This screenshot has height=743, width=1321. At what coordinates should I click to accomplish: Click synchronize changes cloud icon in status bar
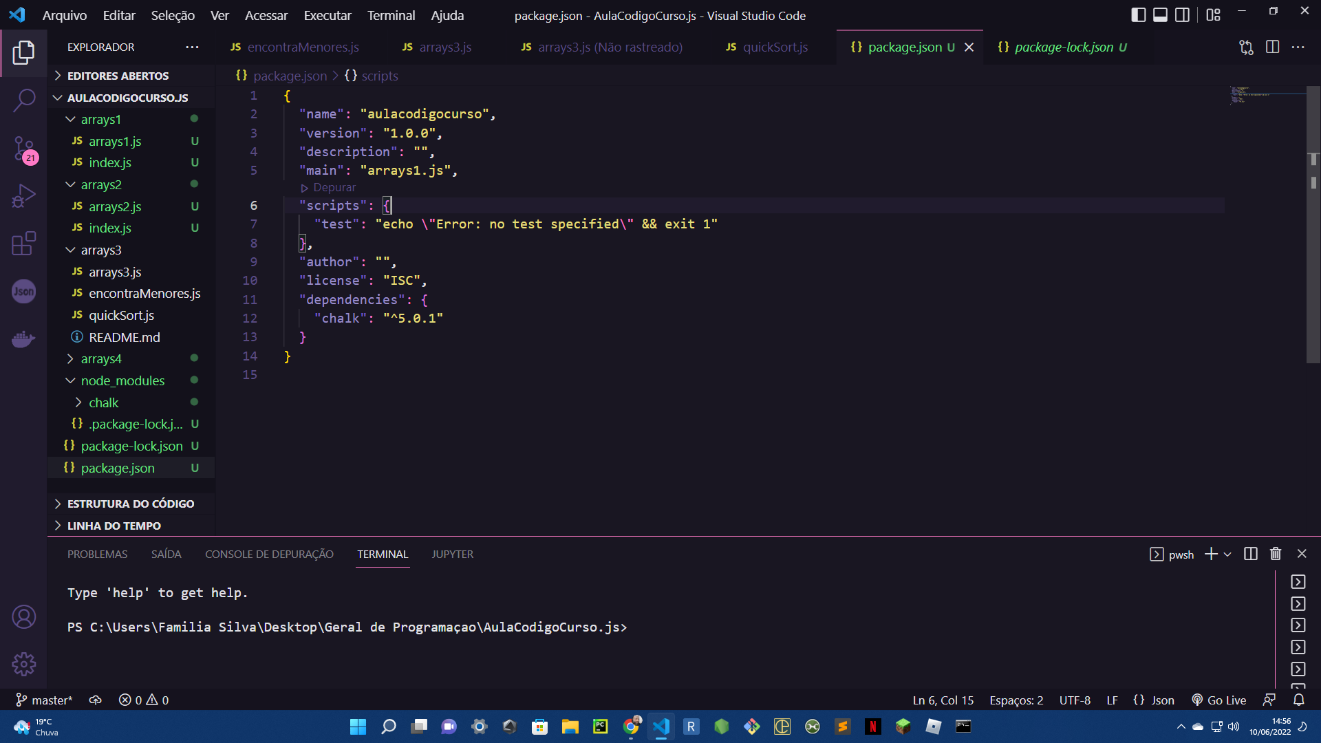96,700
